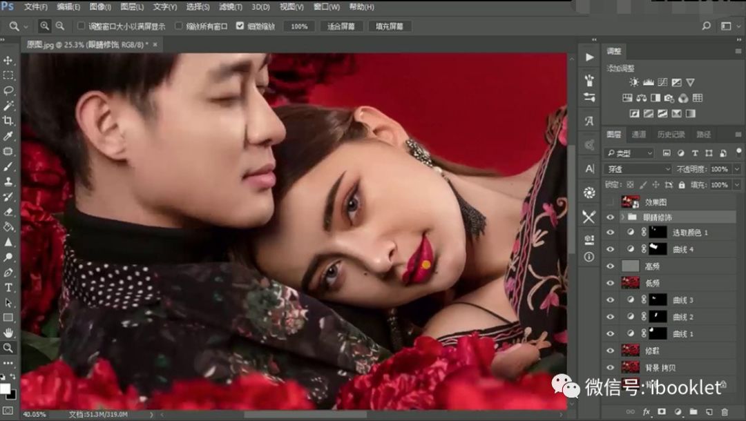Click the lock transparency icon in Layers panel

point(631,185)
